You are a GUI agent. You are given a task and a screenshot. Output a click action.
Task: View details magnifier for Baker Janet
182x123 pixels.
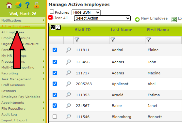click(x=69, y=106)
